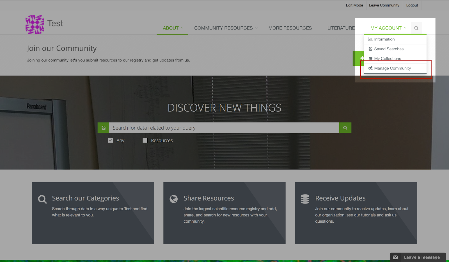449x262 pixels.
Task: Click the Saved Searches floppy icon
Action: (x=370, y=49)
